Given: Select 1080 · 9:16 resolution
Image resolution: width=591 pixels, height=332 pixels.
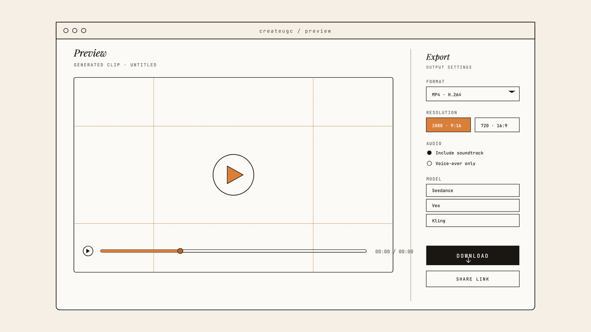Looking at the screenshot, I should [448, 125].
